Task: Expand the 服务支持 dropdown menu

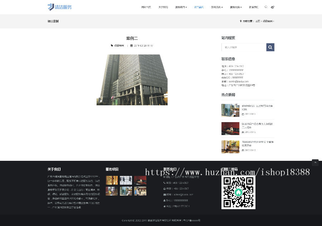Action: pyautogui.click(x=235, y=7)
